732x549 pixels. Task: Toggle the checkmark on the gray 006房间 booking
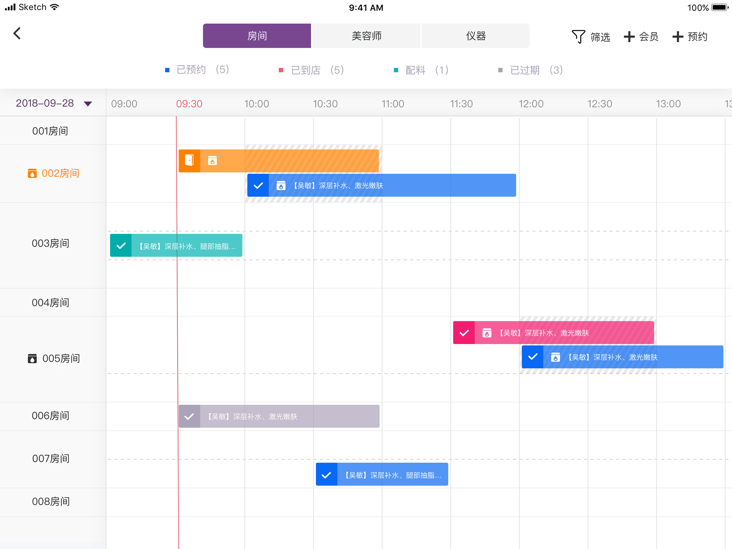189,416
